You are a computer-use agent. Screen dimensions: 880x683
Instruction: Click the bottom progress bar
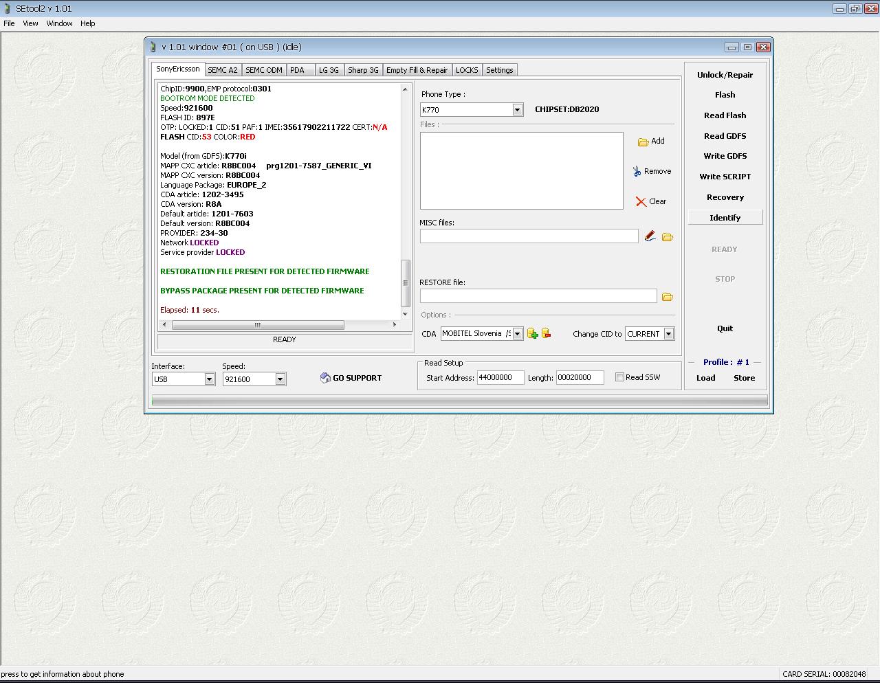tap(459, 401)
